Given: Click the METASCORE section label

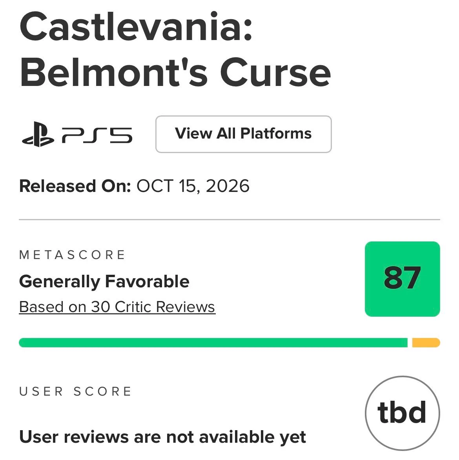Looking at the screenshot, I should point(73,255).
